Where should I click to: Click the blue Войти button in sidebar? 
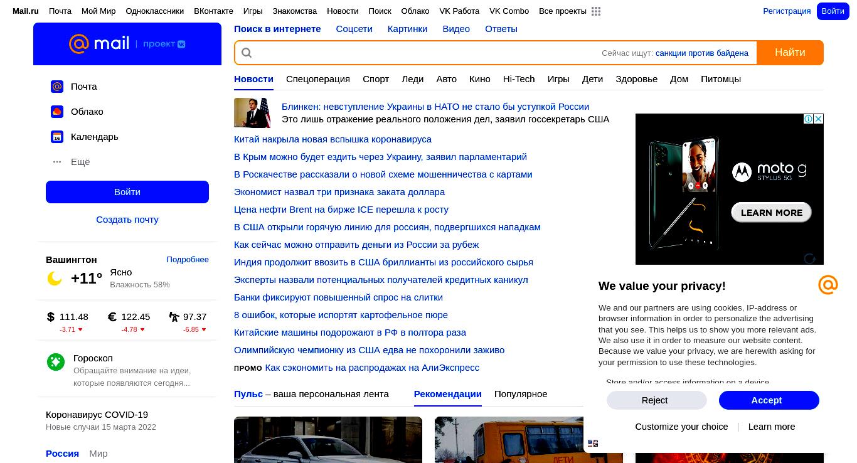pos(127,192)
